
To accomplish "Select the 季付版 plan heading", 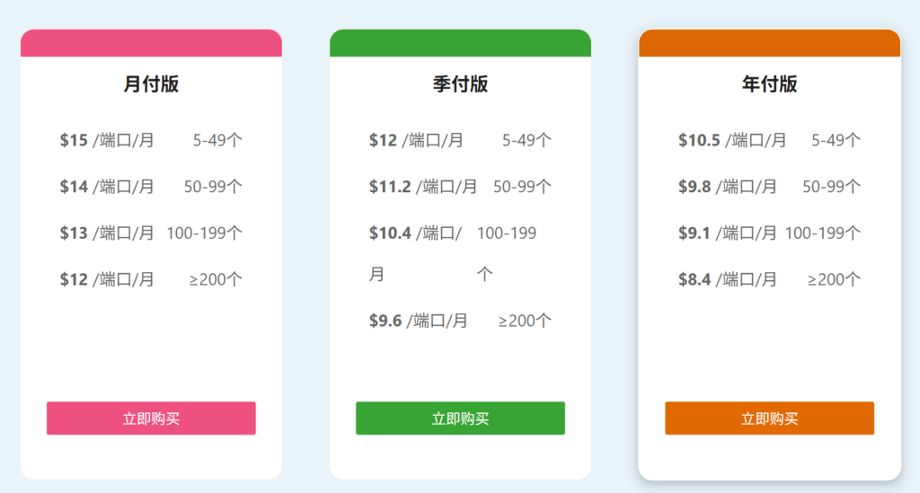I will [x=460, y=84].
